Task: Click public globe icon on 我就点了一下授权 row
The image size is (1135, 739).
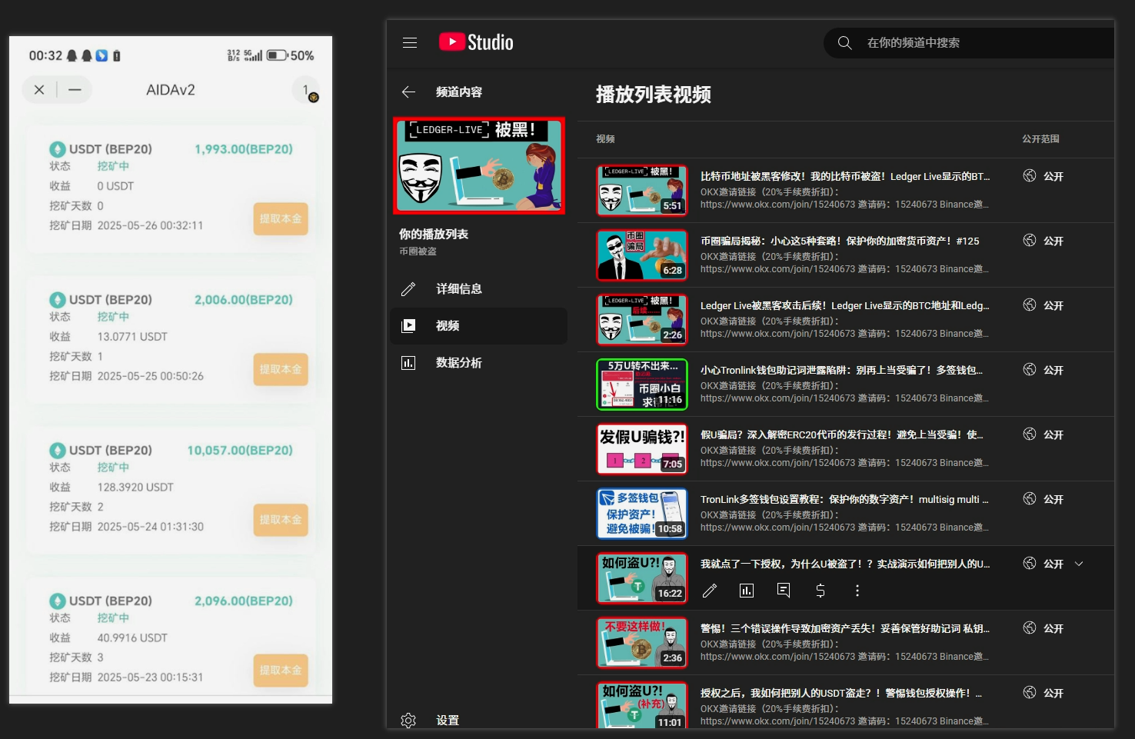Action: coord(1030,564)
